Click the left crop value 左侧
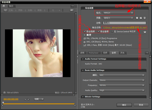Image resolution: width=152 pixels, height=110 pixels. (x=16, y=10)
